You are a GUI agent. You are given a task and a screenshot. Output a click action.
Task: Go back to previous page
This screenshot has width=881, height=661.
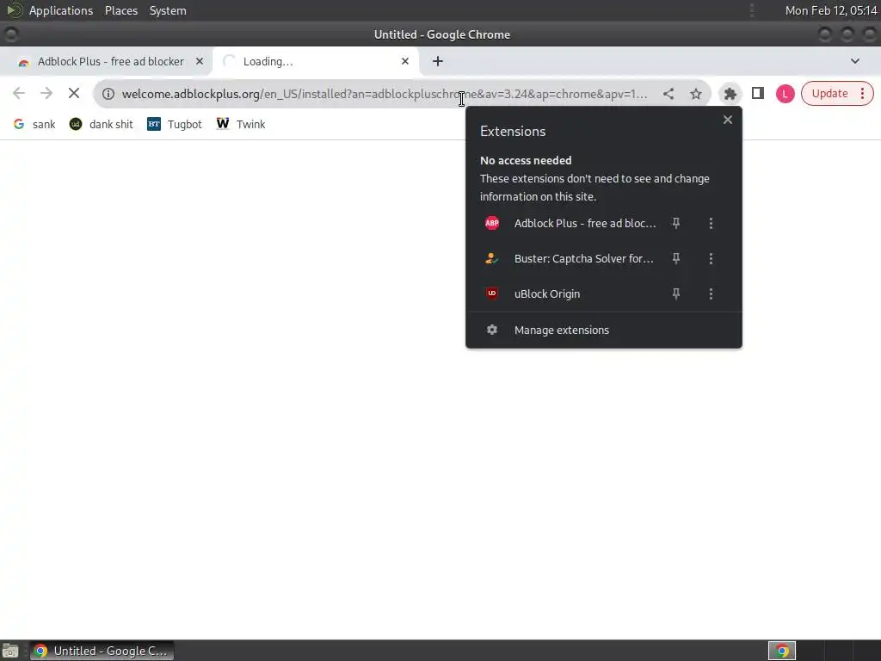click(19, 93)
